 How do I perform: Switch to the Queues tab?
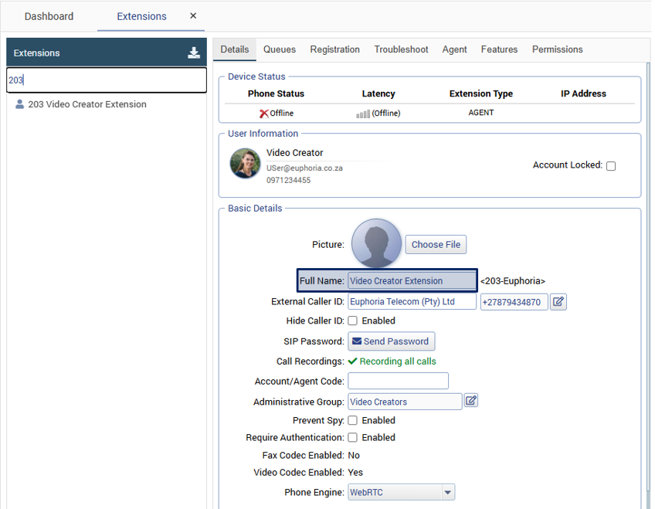[x=280, y=49]
